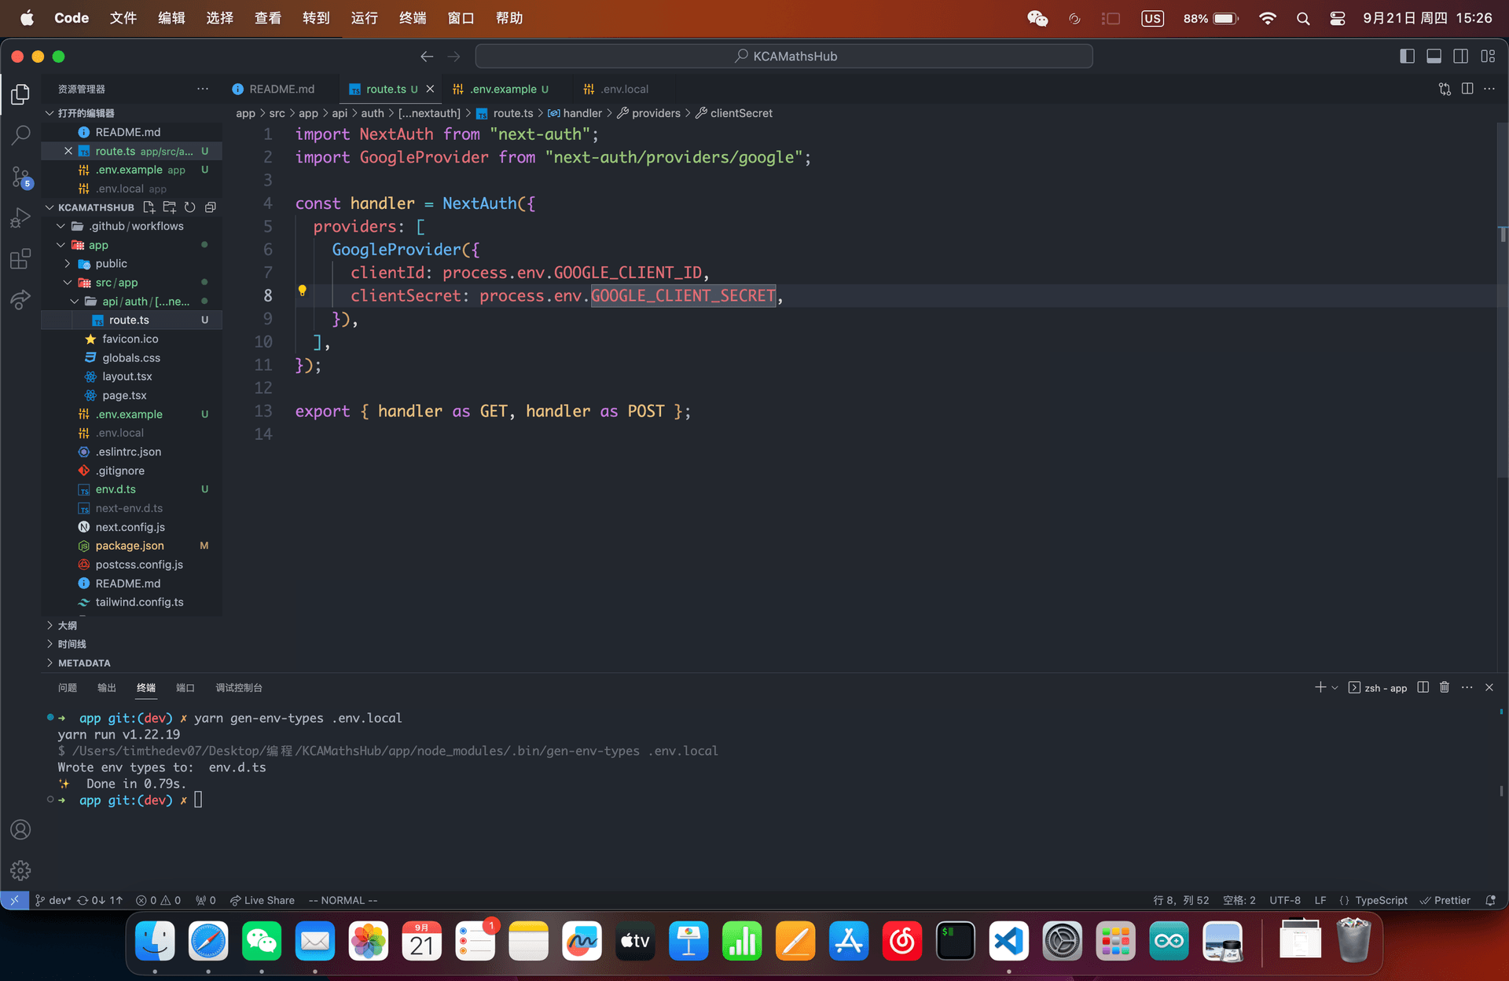
Task: Toggle the secondary side bar layout button
Action: (1460, 57)
